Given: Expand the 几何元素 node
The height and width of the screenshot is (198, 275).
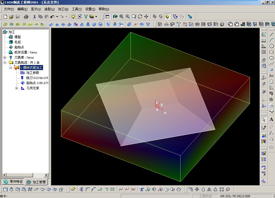Looking at the screenshot, I should 16,88.
